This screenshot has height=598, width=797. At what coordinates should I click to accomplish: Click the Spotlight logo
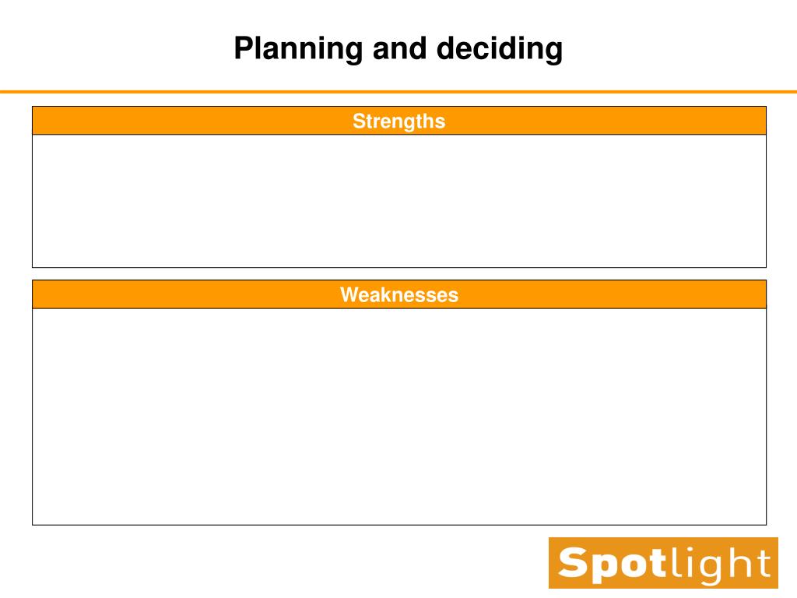pos(663,563)
